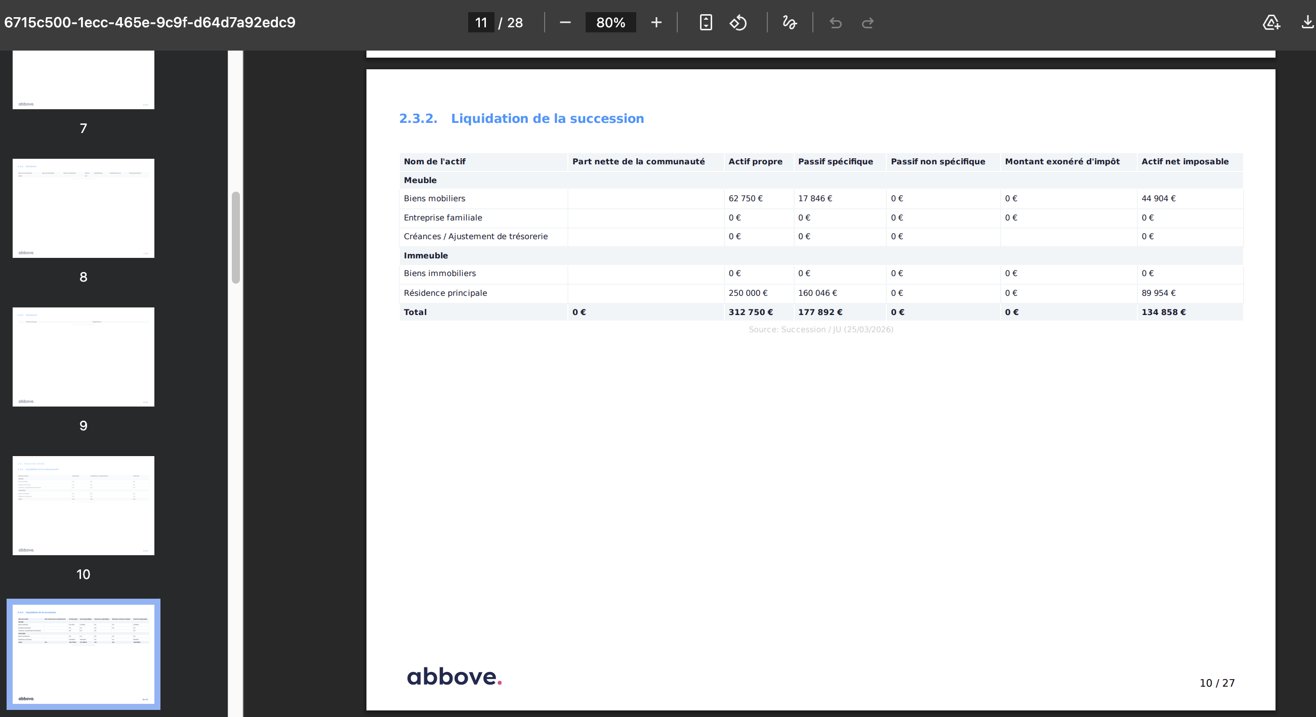This screenshot has width=1316, height=717.
Task: Click the 80% zoom level field
Action: click(x=610, y=22)
